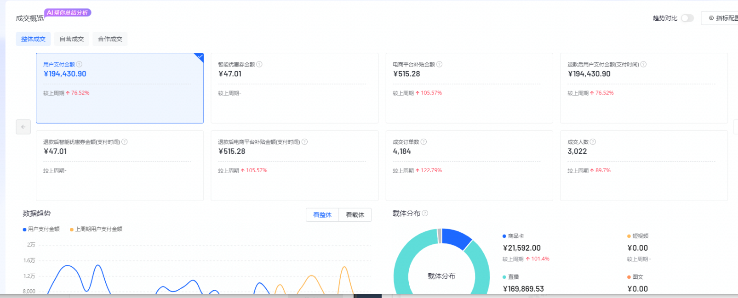This screenshot has width=738, height=298.
Task: Click the left arrow to page metric cards
Action: pos(23,127)
